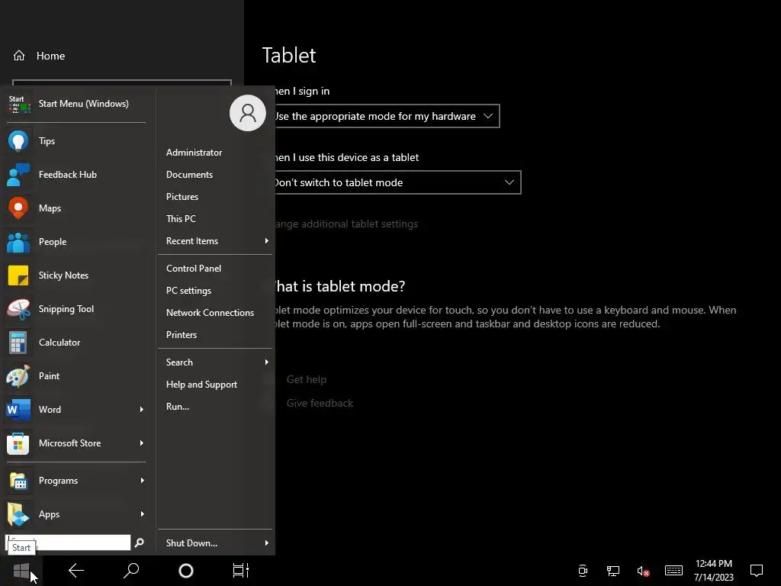781x586 pixels.
Task: Open the Action Center notifications icon
Action: point(757,571)
